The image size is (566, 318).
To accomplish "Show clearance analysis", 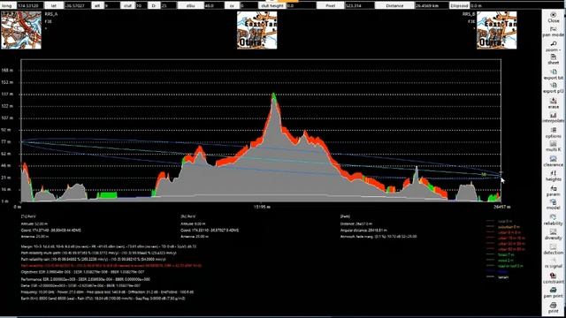I will 553,162.
